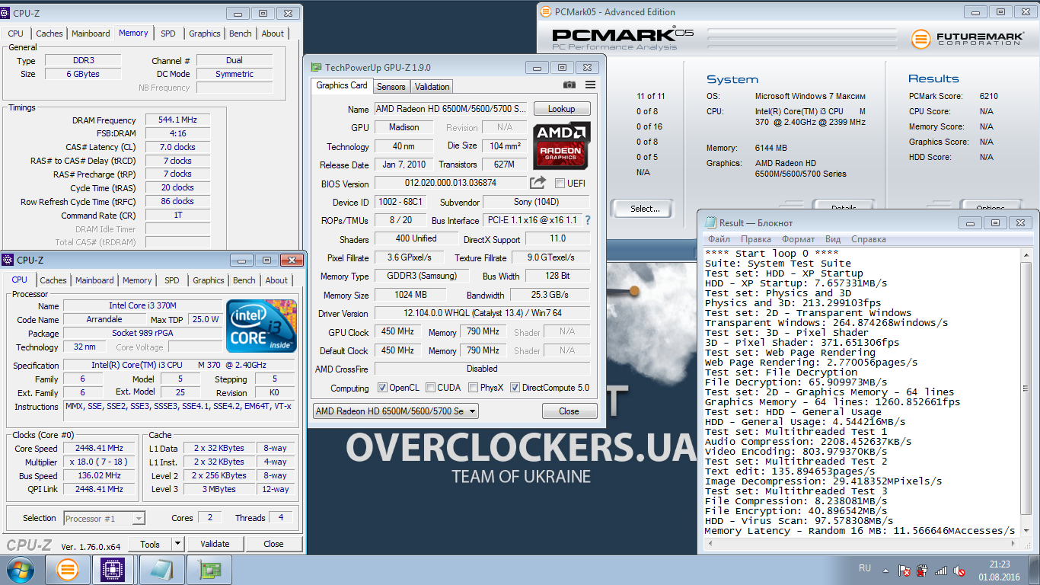
Task: Click the CPU-Z taskbar icon
Action: tap(113, 570)
